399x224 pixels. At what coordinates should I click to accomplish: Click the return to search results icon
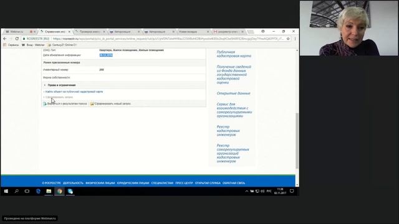(45, 104)
